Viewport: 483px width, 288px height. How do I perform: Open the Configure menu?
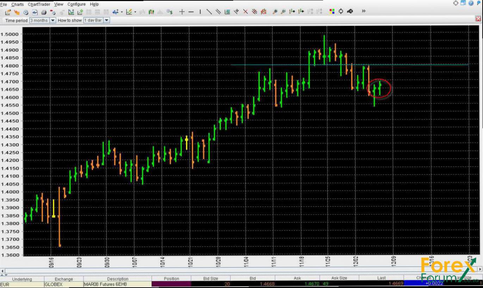point(76,4)
